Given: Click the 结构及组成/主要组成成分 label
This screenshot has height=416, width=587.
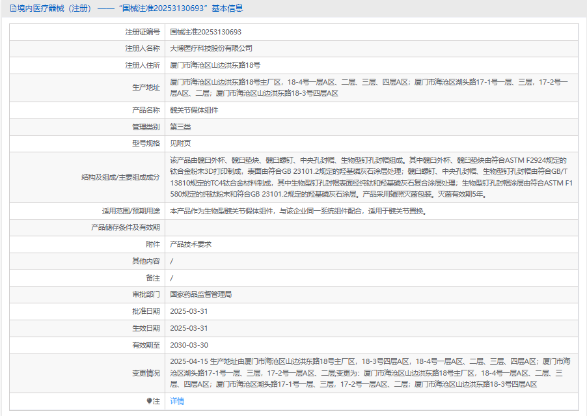Looking at the screenshot, I should pos(120,177).
